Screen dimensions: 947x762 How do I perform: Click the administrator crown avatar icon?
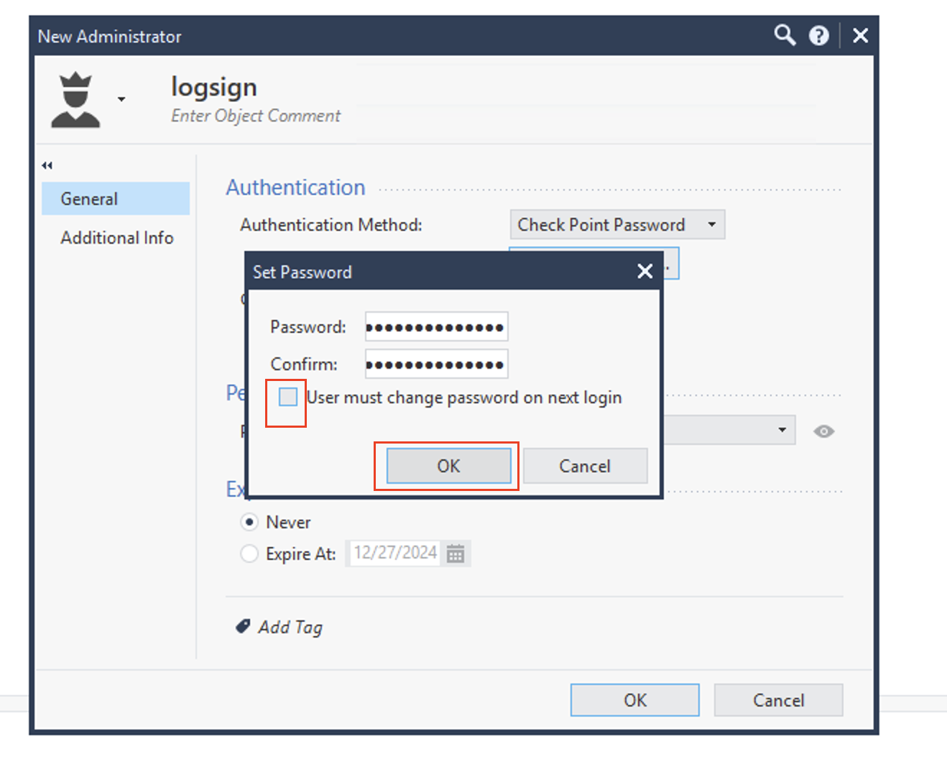pyautogui.click(x=75, y=100)
